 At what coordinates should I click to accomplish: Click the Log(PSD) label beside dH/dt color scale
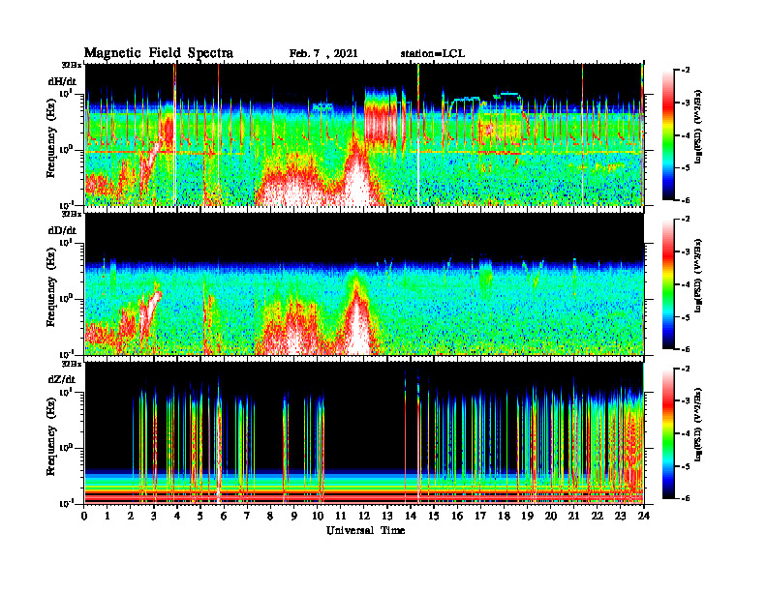coord(698,126)
